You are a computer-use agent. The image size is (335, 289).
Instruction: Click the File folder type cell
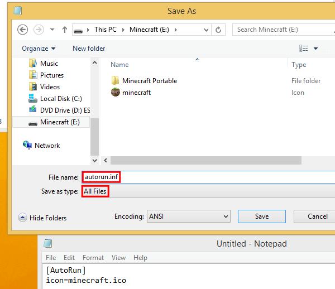(306, 81)
